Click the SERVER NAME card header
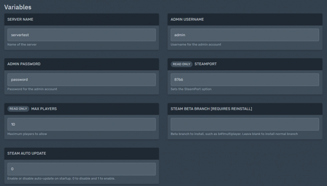 20,19
